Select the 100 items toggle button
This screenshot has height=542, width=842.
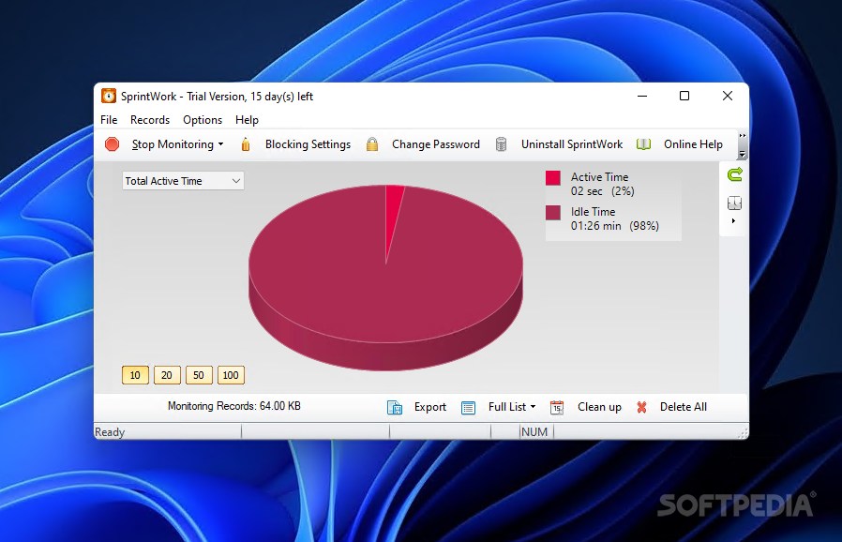[231, 375]
